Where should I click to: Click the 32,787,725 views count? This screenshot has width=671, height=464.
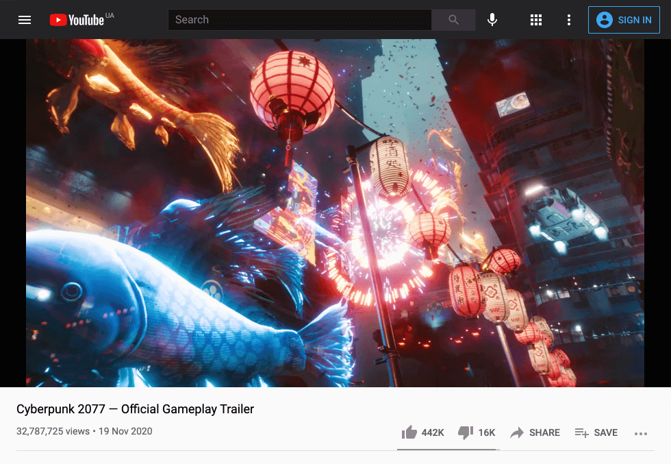tap(53, 431)
